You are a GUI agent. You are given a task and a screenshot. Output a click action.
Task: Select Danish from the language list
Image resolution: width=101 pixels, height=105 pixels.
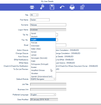[x=43, y=34]
